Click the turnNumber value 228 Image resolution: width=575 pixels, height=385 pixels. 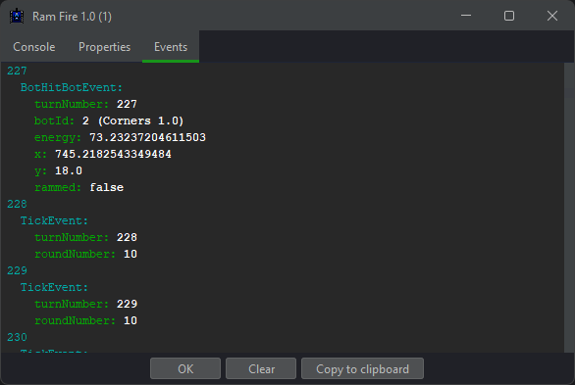pyautogui.click(x=127, y=237)
